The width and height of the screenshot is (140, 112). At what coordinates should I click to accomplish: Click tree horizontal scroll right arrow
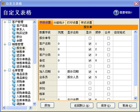click(30, 108)
